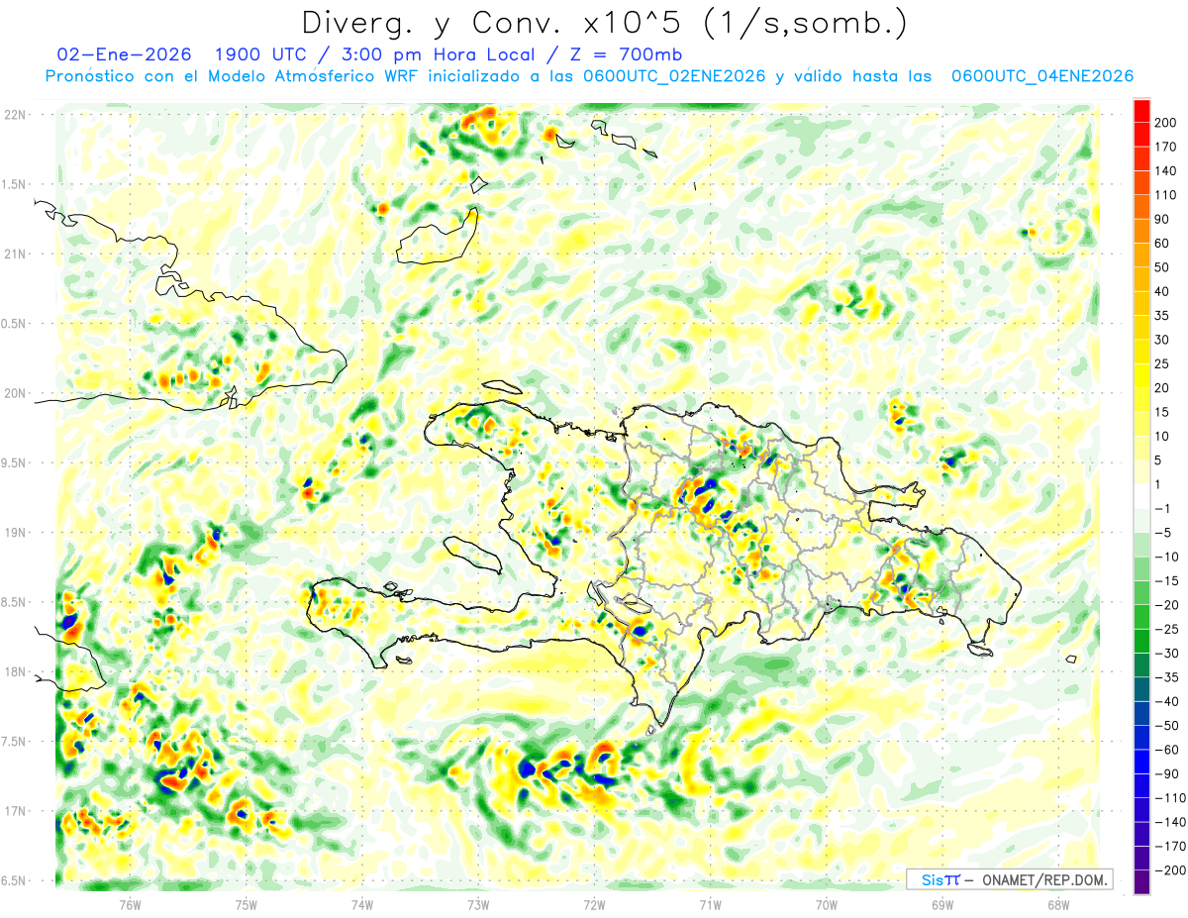Click the '25' colorbar label
1188x918 pixels.
[x=1162, y=363]
